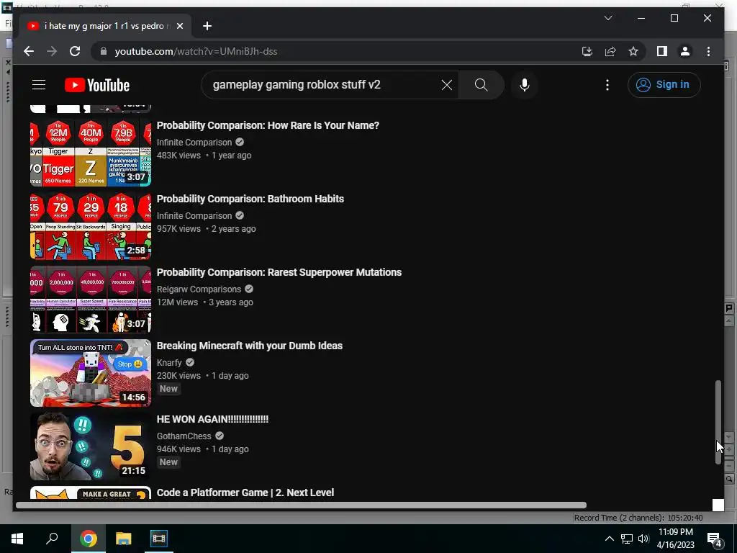Image resolution: width=737 pixels, height=553 pixels.
Task: Click the vertical page scrollbar thumb
Action: (718, 422)
